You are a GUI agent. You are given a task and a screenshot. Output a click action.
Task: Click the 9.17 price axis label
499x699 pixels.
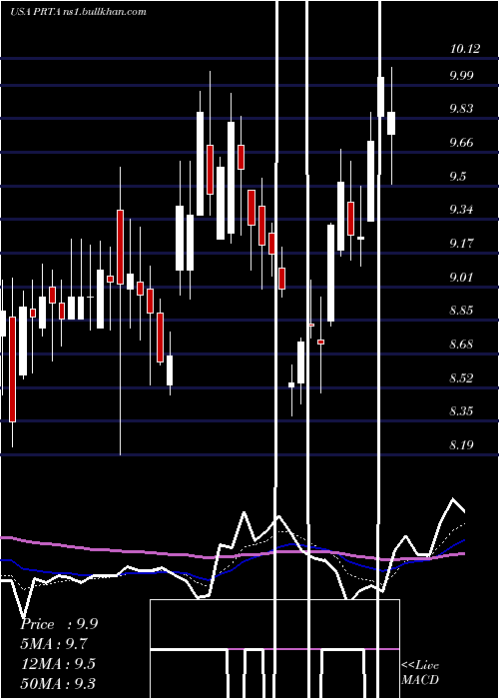tap(461, 244)
